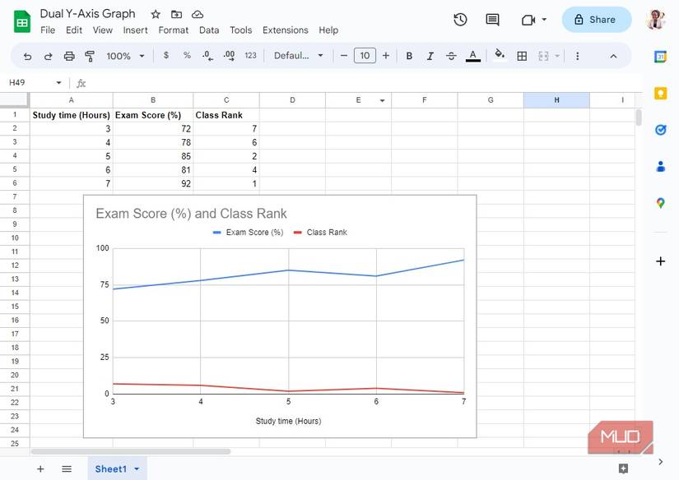The width and height of the screenshot is (679, 480).
Task: Select the Paint format tool
Action: [89, 55]
